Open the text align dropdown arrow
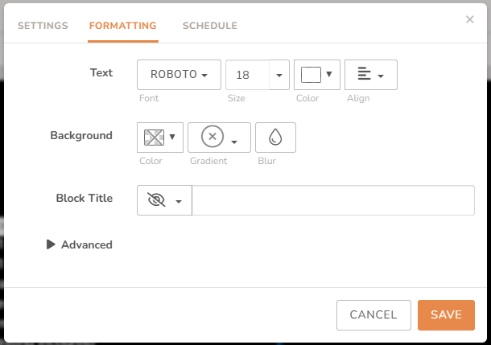Screen dimensions: 491x345 pyautogui.click(x=381, y=76)
